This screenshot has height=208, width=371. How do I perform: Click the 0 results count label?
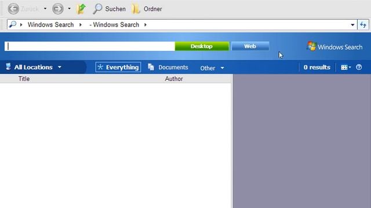point(317,67)
